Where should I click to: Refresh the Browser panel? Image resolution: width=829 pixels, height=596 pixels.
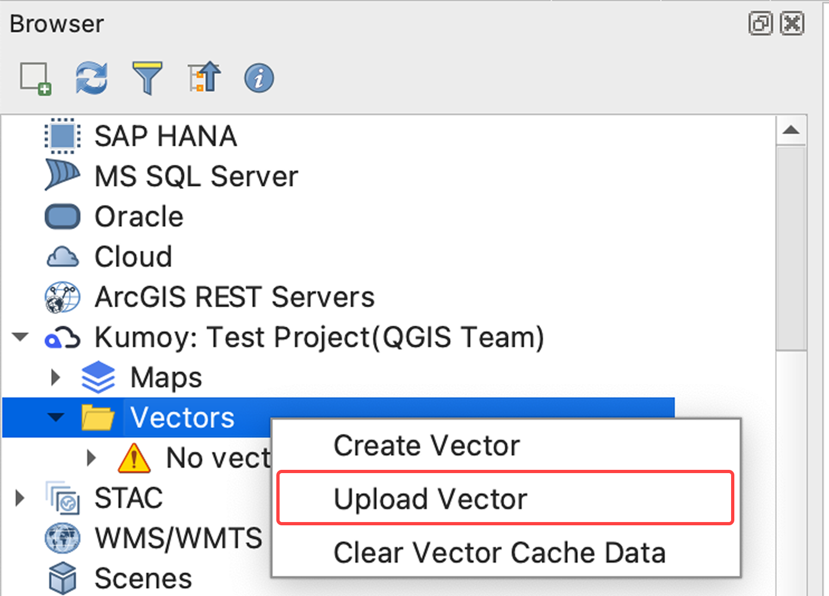point(91,78)
